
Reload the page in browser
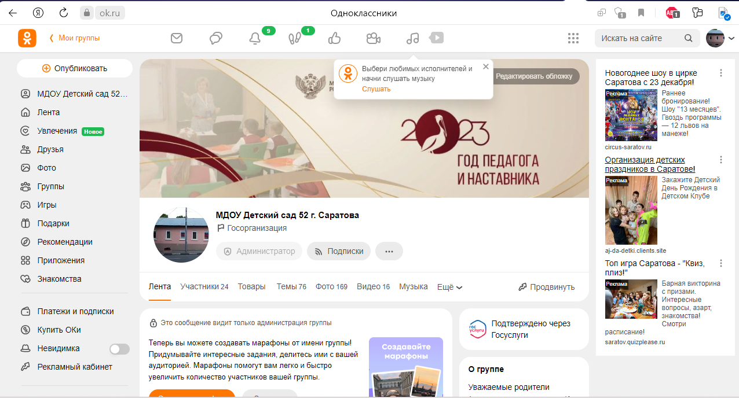click(x=63, y=13)
